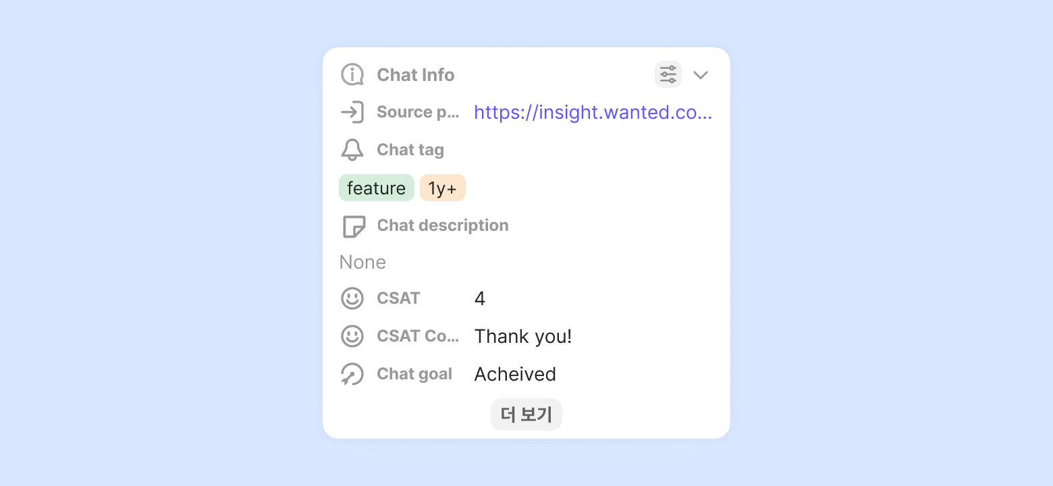Click the Chat description label

pos(443,225)
